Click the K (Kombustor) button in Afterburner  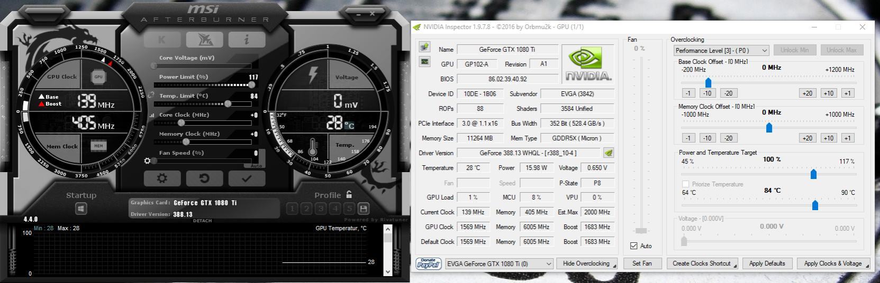pos(162,40)
